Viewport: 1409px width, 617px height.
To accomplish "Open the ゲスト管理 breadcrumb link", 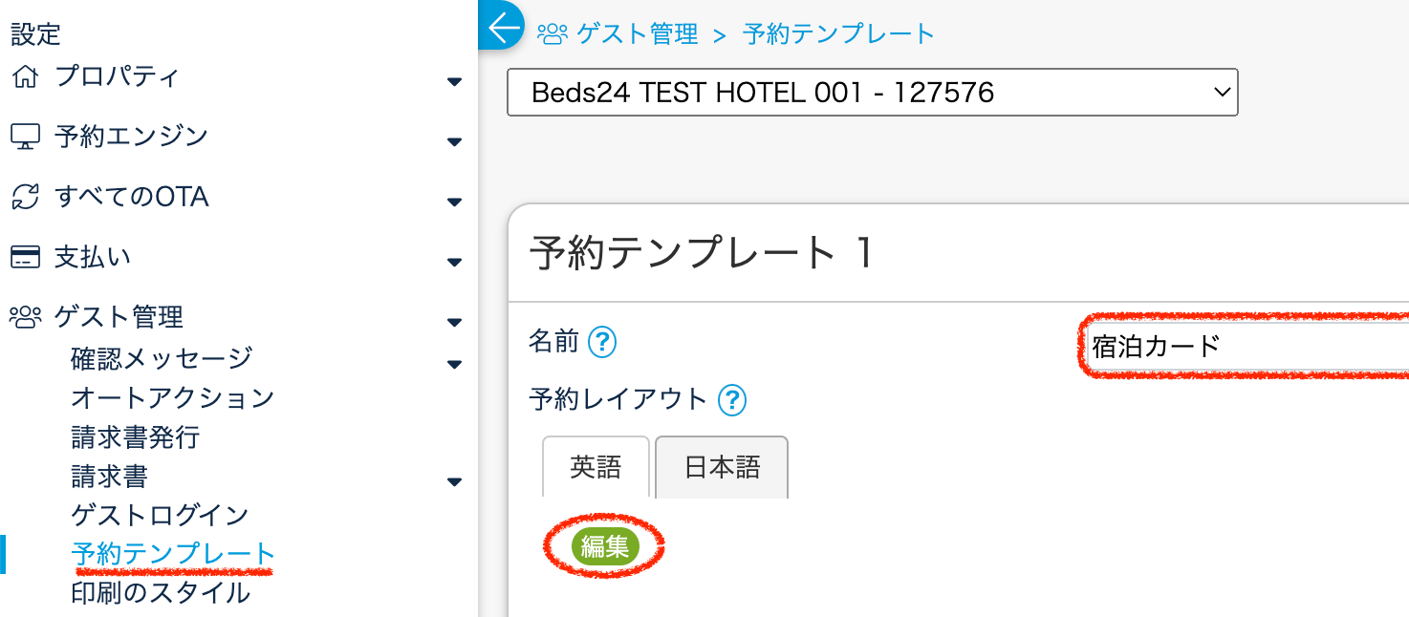I will 638,34.
